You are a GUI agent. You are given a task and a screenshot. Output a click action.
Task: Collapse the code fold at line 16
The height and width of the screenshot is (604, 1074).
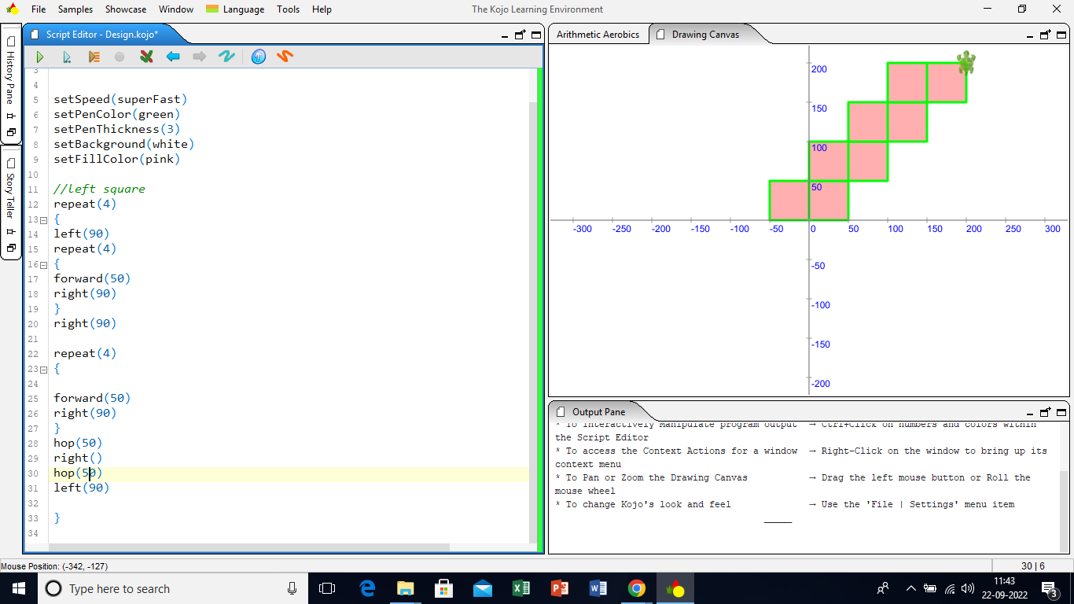(44, 264)
